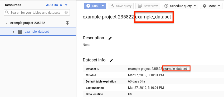Edit the Description with pencil icon

(x=110, y=38)
